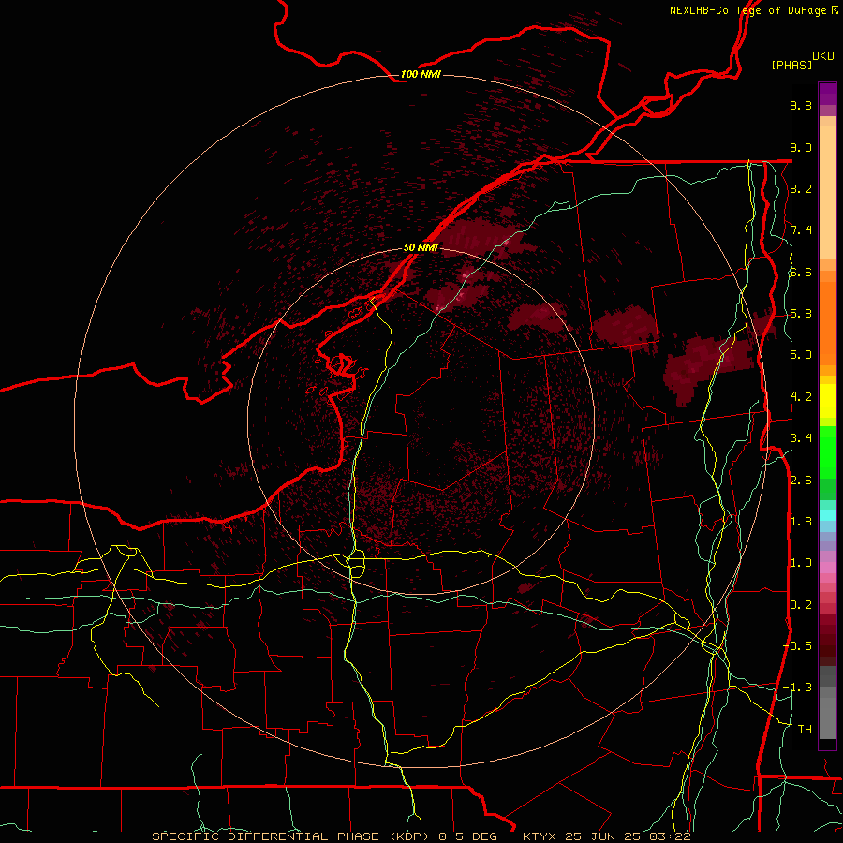Viewport: 843px width, 843px height.
Task: Click SPECIFIC DIFFERENTIAL PHASE (KDP) caption text
Action: coord(291,836)
